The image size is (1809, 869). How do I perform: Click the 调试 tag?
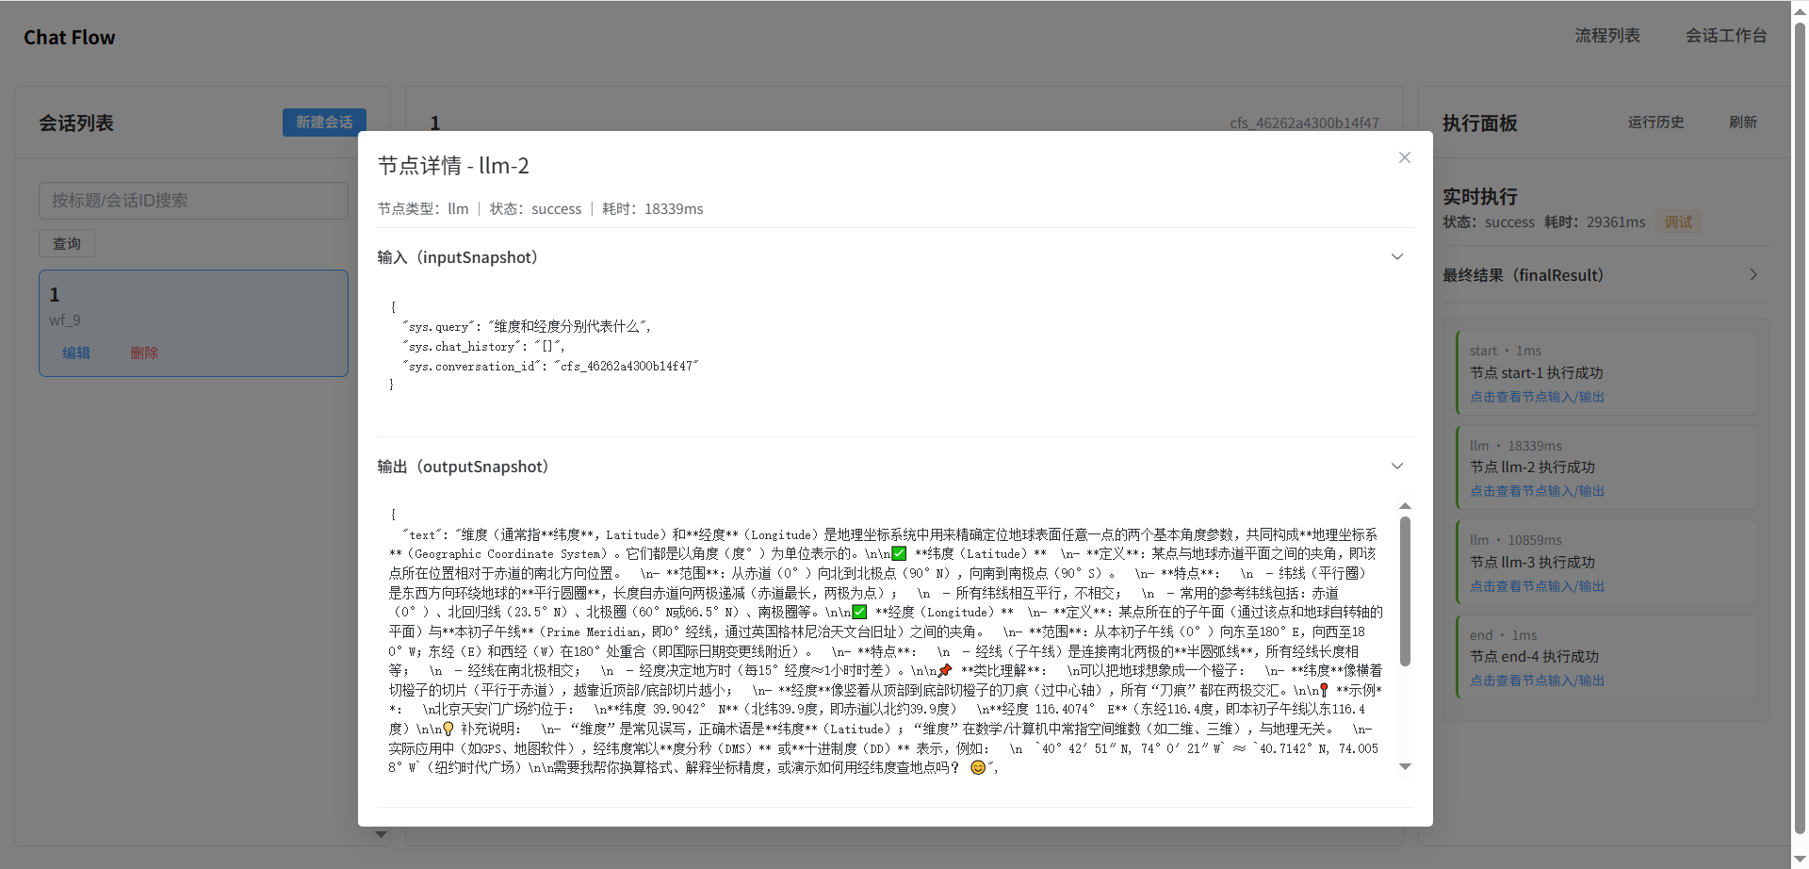click(1678, 222)
